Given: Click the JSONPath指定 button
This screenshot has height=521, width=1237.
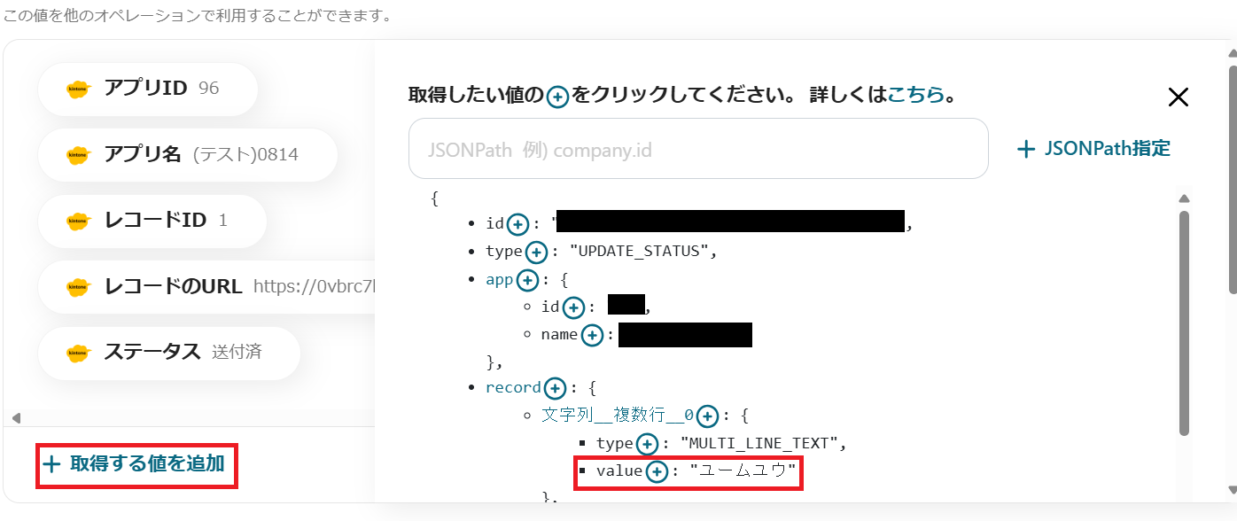Looking at the screenshot, I should coord(1093,149).
